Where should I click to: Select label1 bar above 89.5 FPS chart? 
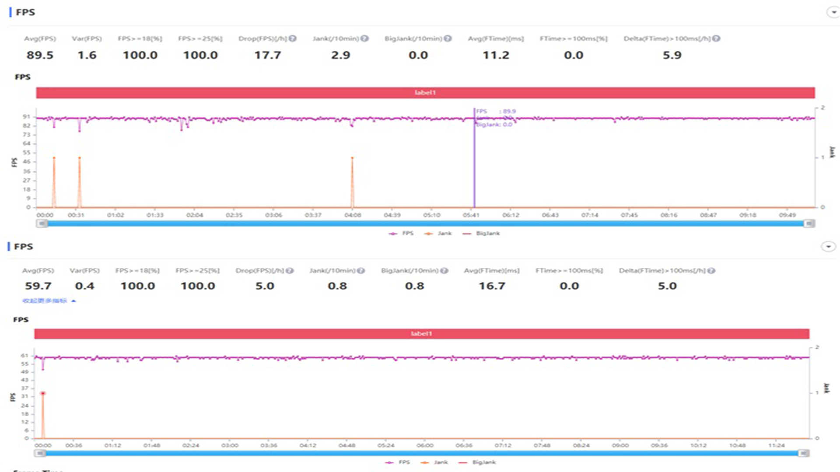[425, 93]
